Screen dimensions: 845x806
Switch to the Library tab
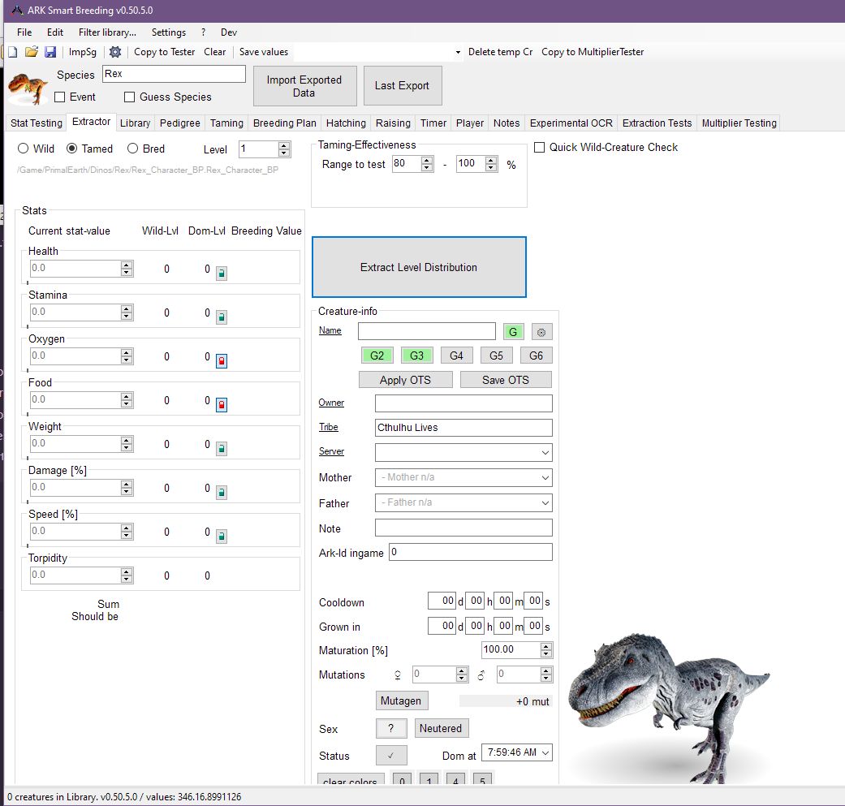[135, 123]
